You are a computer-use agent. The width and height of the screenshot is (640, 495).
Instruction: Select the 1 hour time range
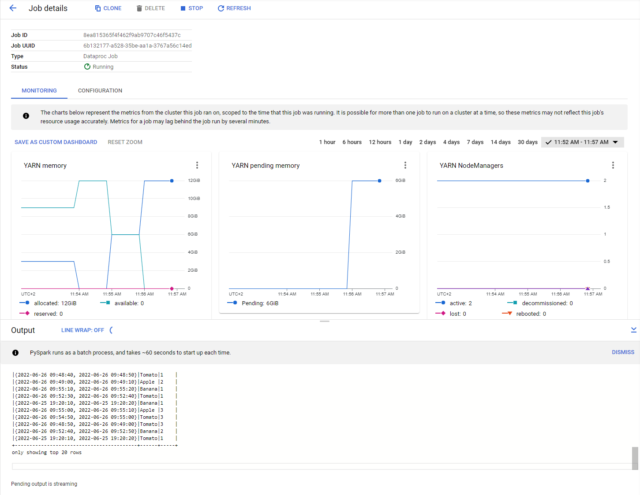click(327, 142)
